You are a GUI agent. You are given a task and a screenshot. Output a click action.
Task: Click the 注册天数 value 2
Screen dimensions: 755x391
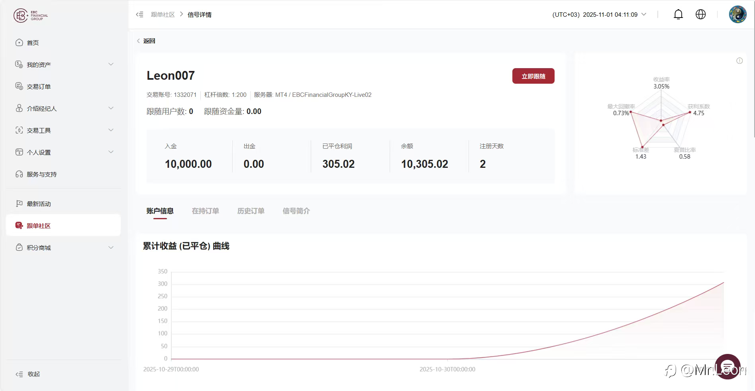(x=482, y=164)
